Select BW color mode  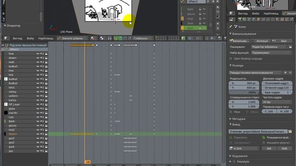pos(269,148)
